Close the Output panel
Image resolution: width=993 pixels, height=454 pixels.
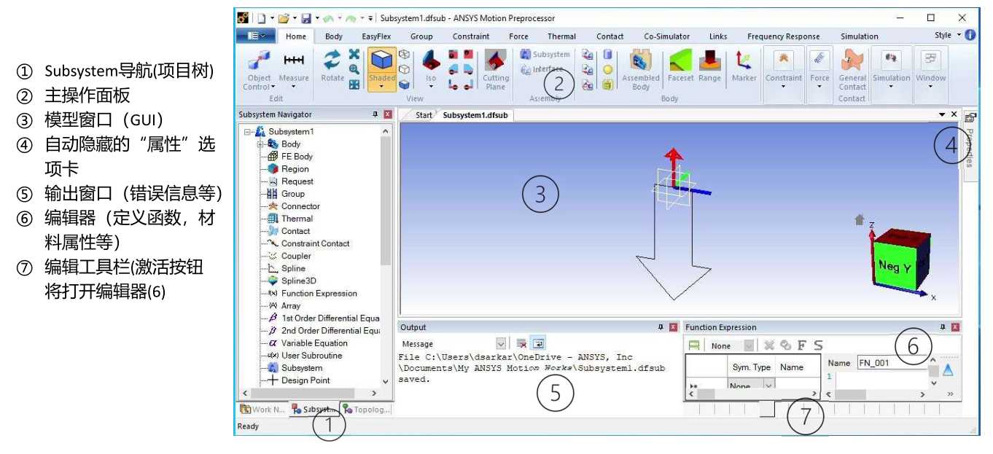click(673, 327)
